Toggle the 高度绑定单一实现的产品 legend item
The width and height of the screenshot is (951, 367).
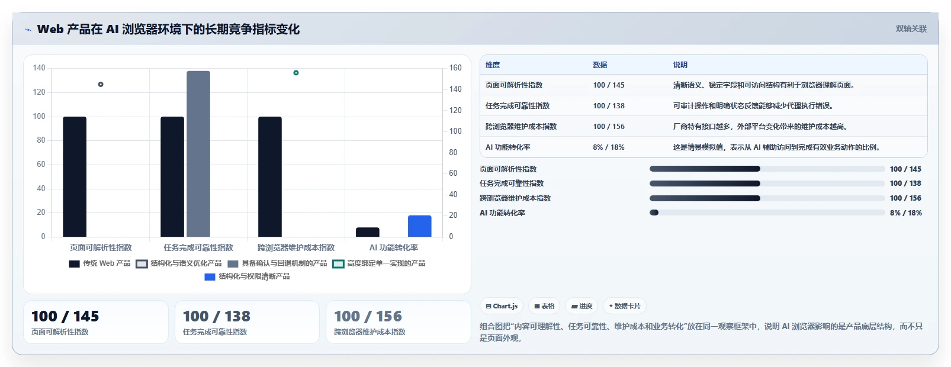(x=379, y=263)
